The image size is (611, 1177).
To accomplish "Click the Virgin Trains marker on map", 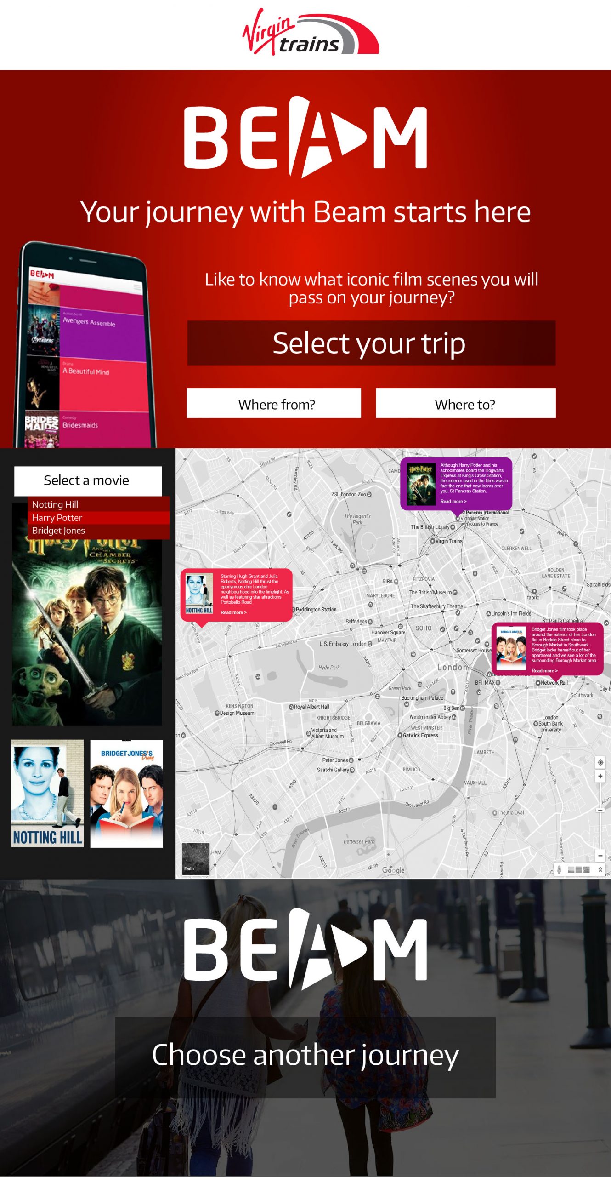I will tap(432, 541).
